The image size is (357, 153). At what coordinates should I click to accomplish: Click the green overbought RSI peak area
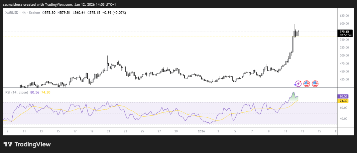[x=293, y=96]
